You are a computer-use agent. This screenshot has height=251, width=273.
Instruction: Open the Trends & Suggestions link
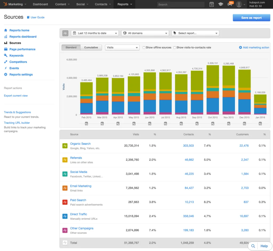(x=17, y=112)
